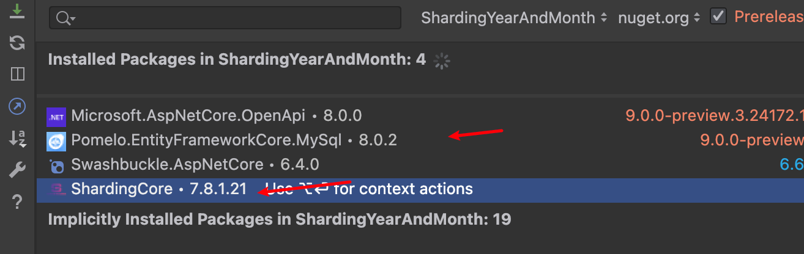
Task: Open the circled arrow icon in sidebar
Action: point(18,107)
